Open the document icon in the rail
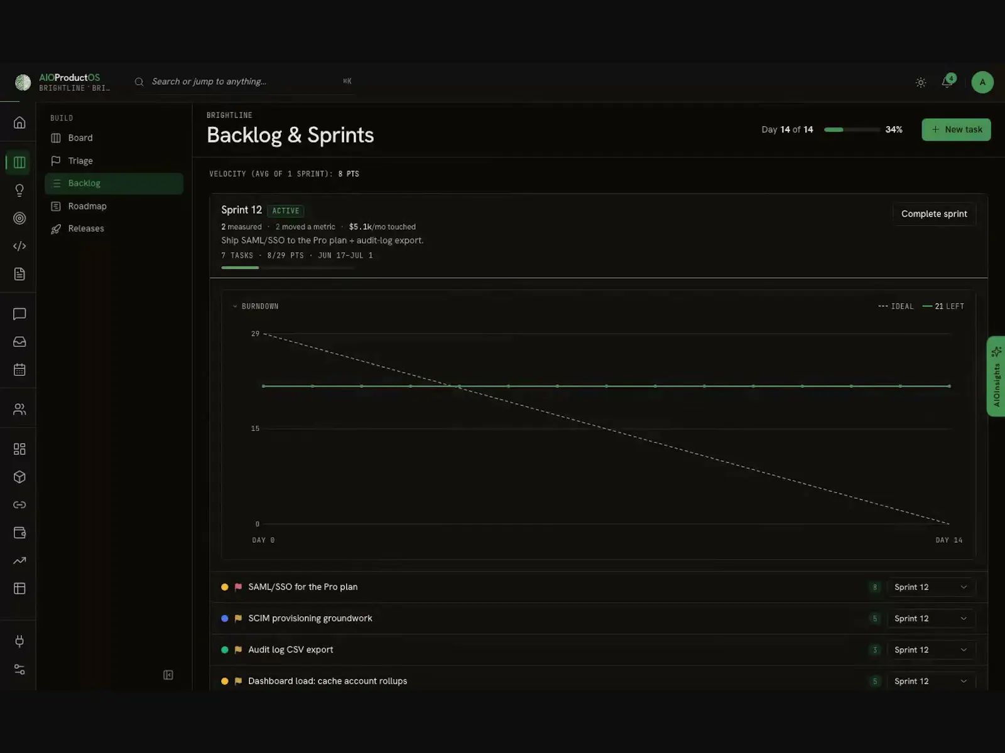The image size is (1005, 753). (19, 274)
